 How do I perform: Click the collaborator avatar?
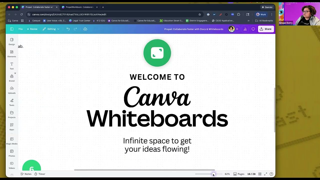tap(231, 29)
